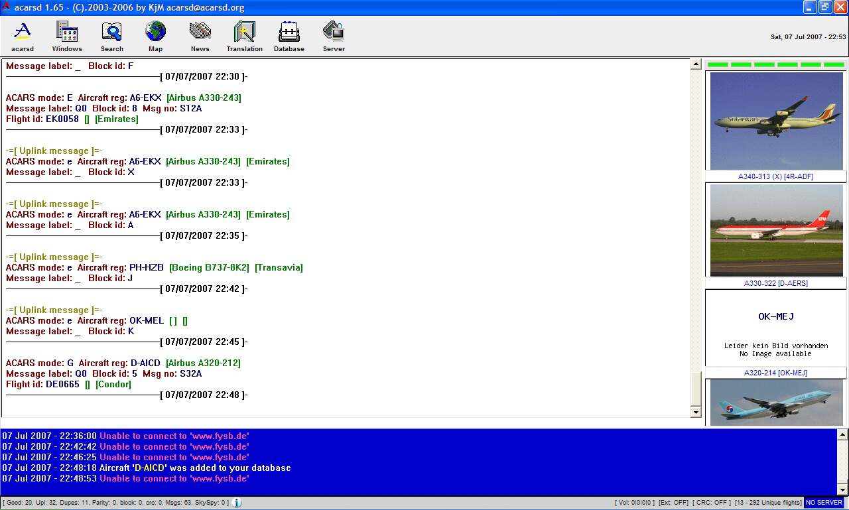Click the A340-313 (X) [4R-ADF] caption

[x=775, y=176]
